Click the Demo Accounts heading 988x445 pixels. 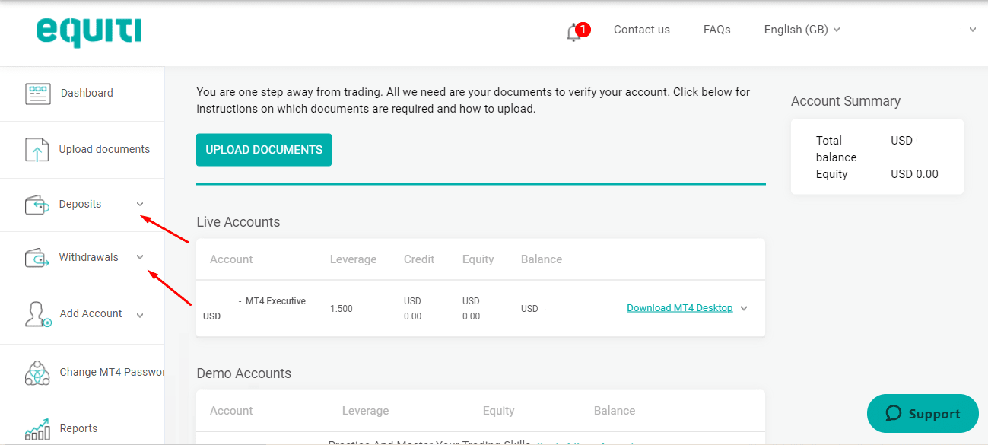coord(243,373)
